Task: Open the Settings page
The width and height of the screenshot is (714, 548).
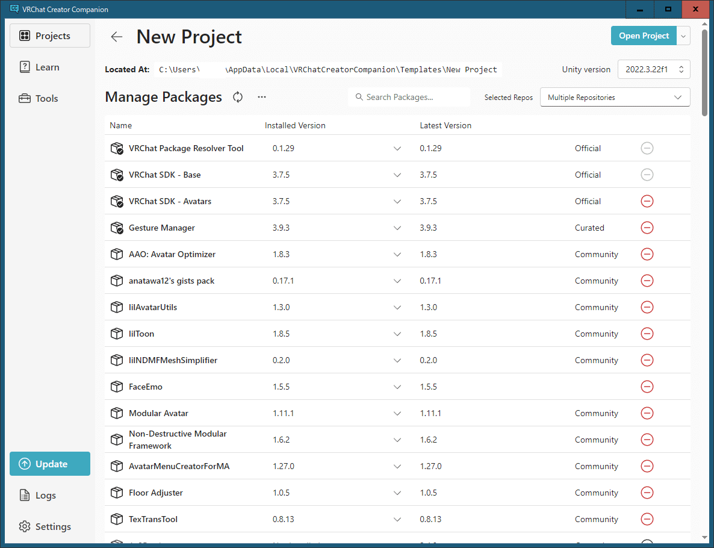Action: point(50,526)
